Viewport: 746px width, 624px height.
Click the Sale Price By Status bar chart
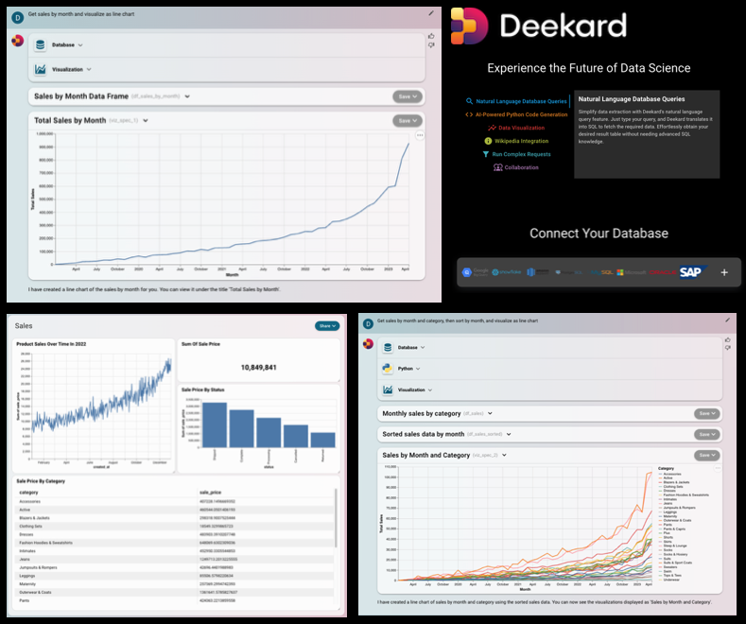pos(259,428)
